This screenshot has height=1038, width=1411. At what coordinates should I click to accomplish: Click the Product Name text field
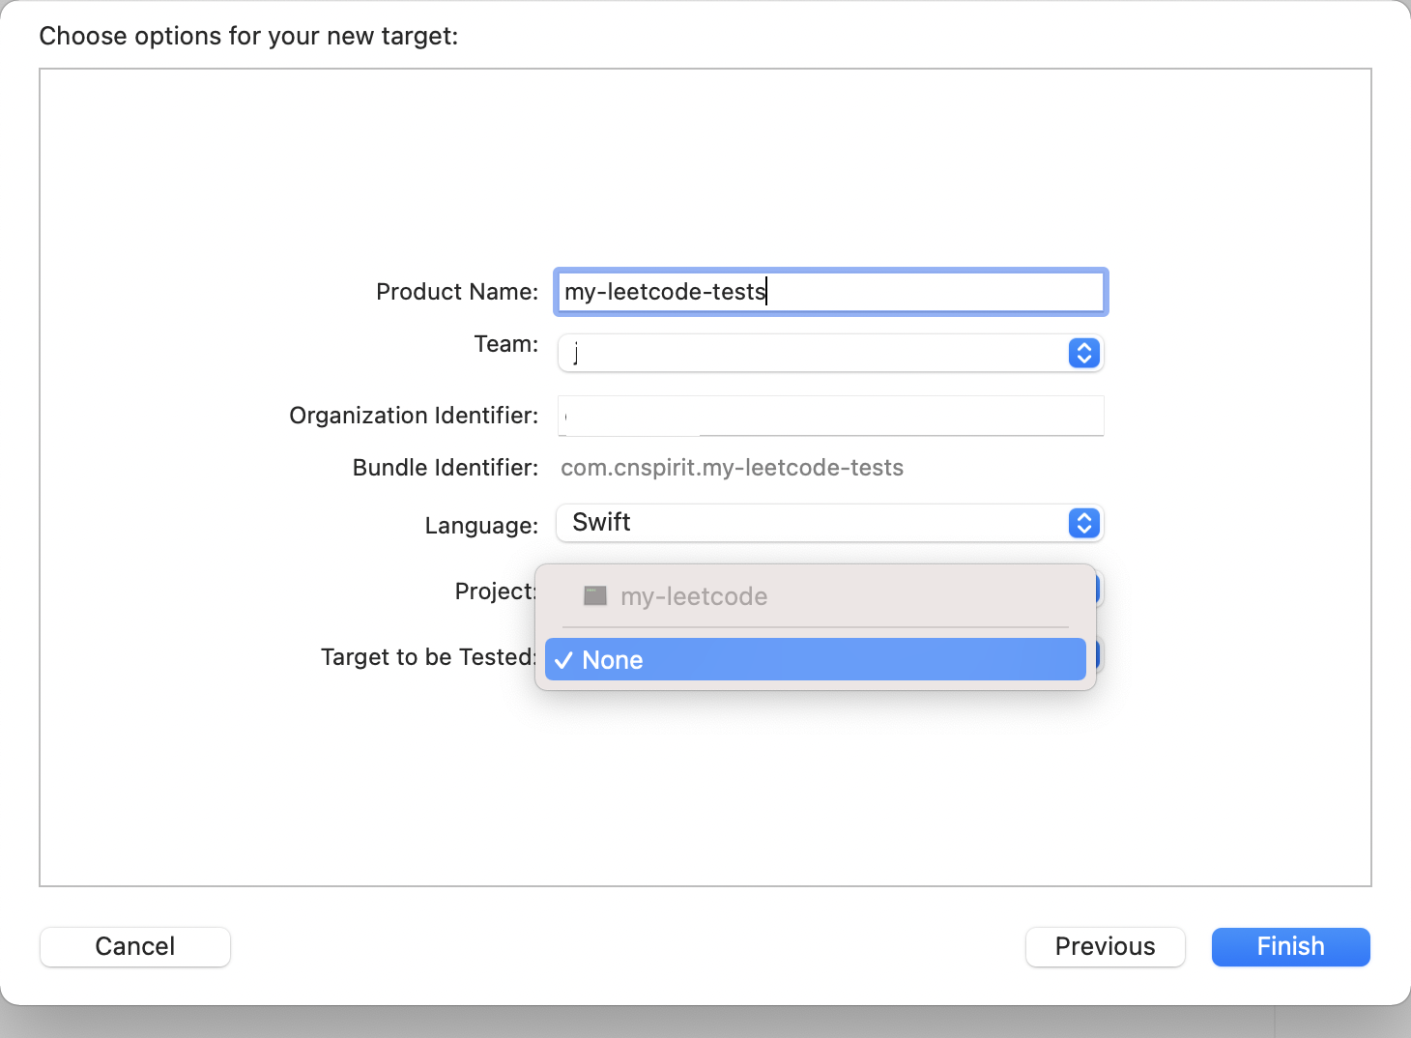coord(830,292)
